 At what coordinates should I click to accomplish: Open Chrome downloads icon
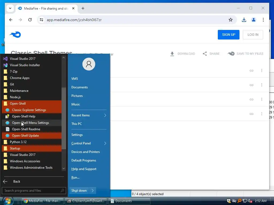point(244,20)
